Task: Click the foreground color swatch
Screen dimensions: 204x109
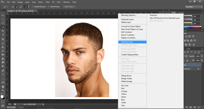Action: [2, 96]
